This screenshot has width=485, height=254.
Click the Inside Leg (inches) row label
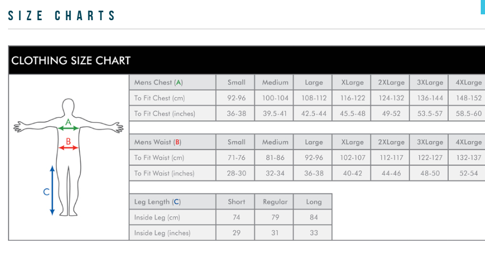[x=162, y=233]
